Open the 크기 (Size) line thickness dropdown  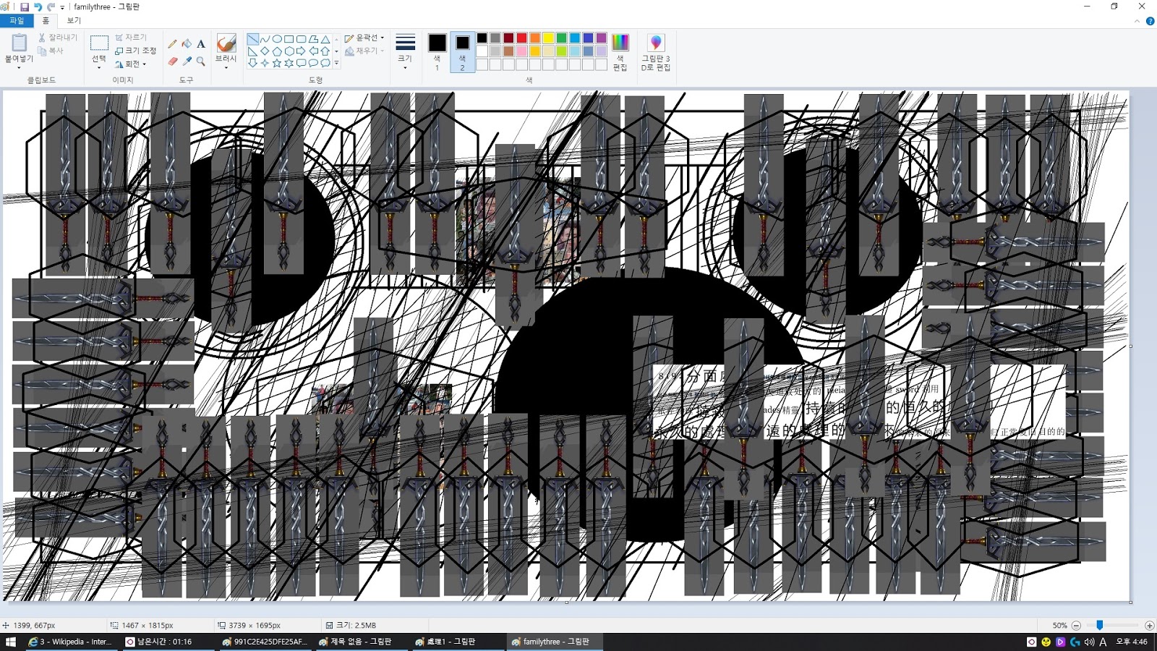(405, 52)
